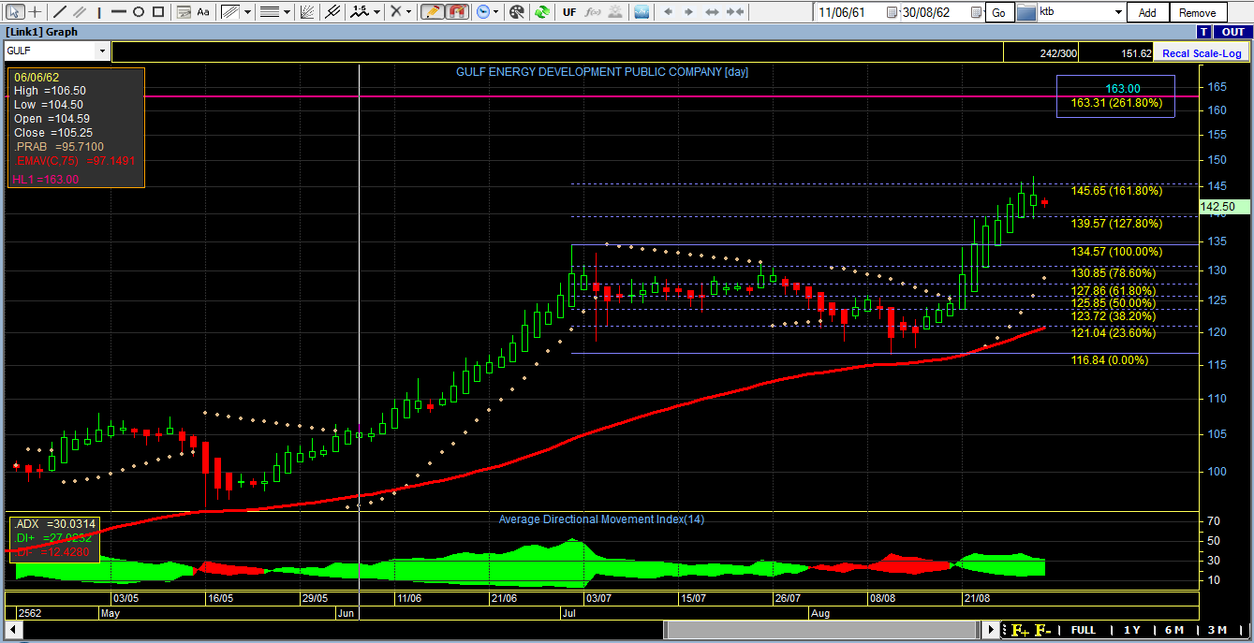Click the Average Directional Movement Index(14) title
The height and width of the screenshot is (643, 1254).
pyautogui.click(x=601, y=519)
